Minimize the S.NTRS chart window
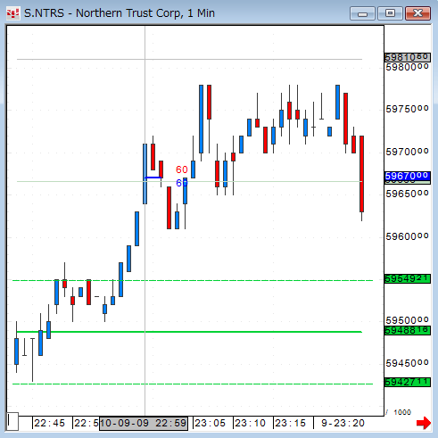 pos(362,13)
